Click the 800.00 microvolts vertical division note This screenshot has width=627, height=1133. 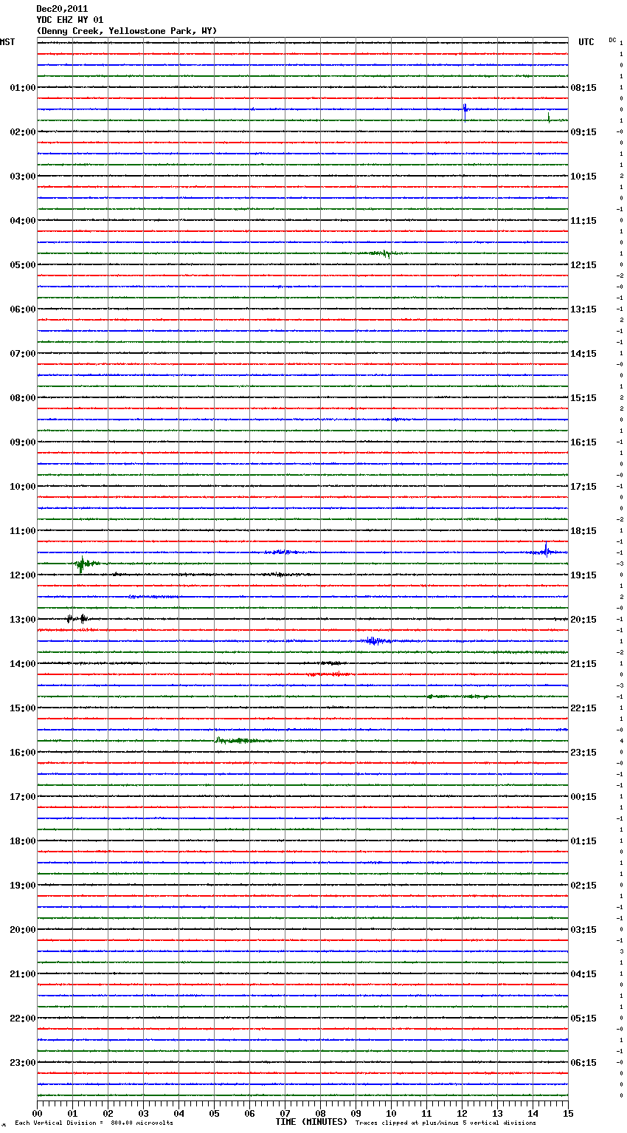(x=94, y=1123)
